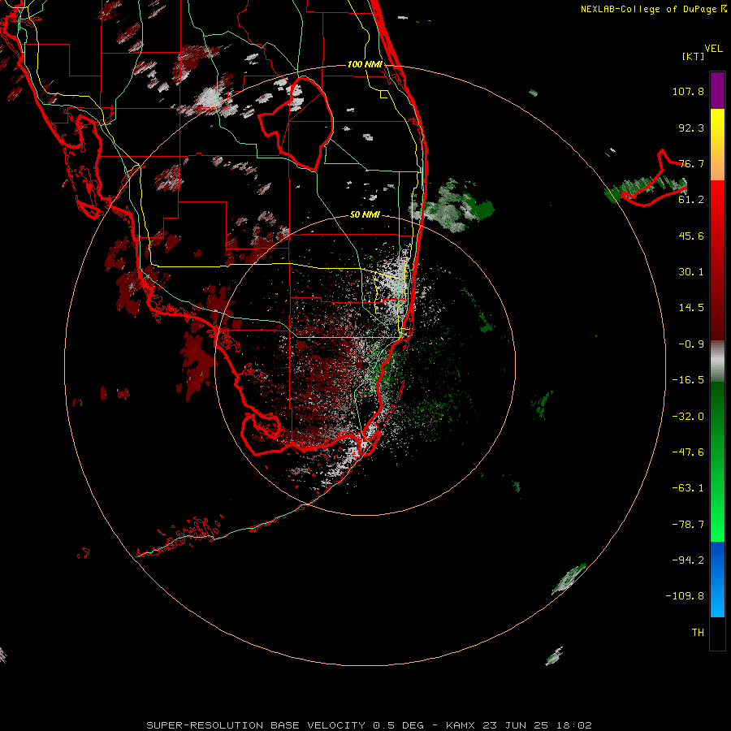Pick the black TH segment of the color bar
The image size is (731, 731).
717,633
